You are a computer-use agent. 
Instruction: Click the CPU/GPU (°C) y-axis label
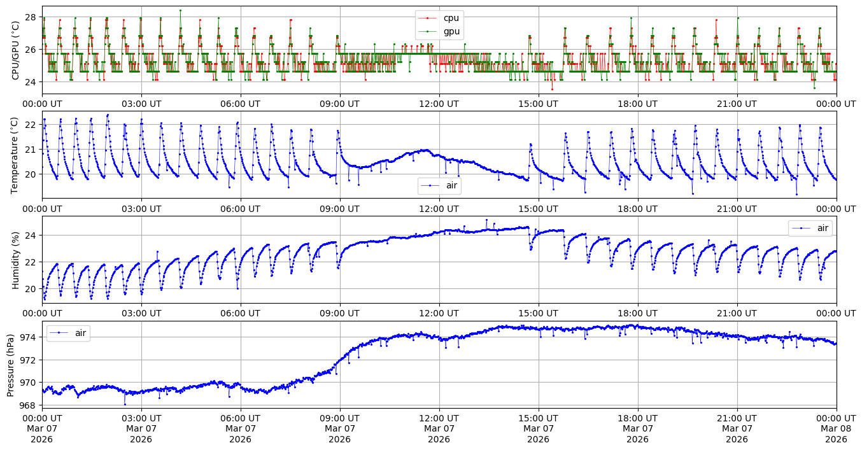pyautogui.click(x=16, y=50)
